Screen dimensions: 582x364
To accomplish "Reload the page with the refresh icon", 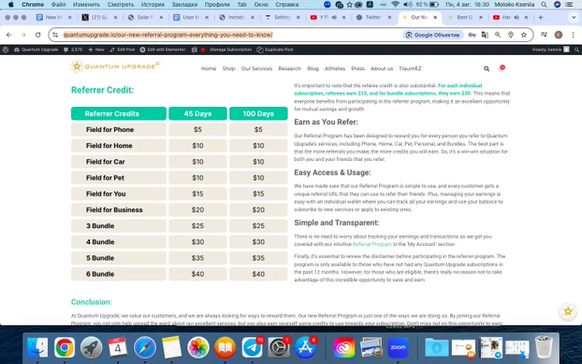I will coord(38,34).
